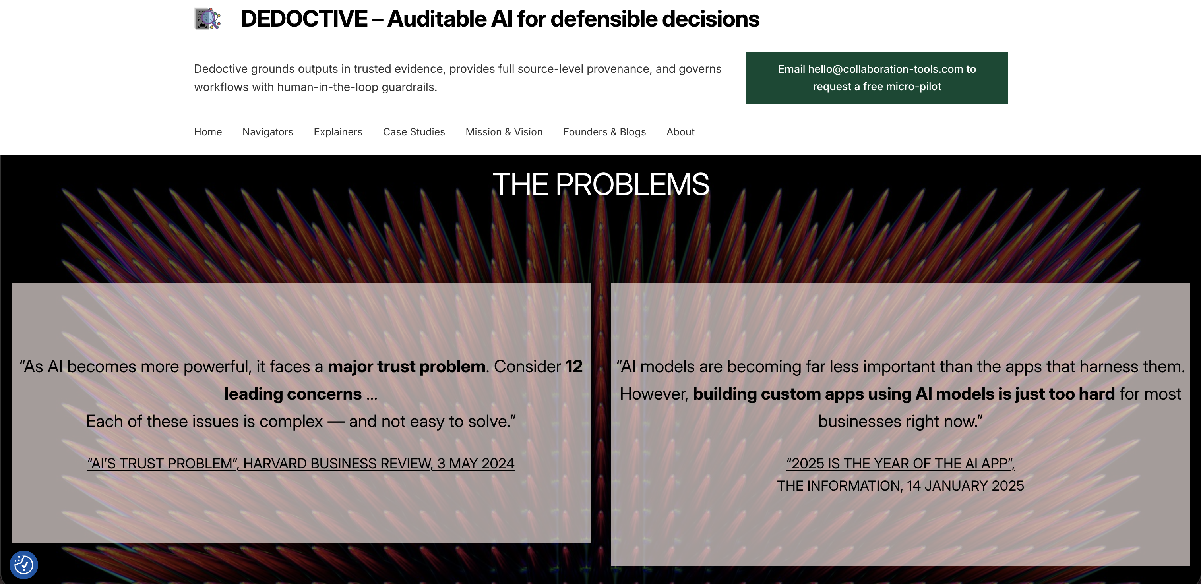Open the Harvard Business Review article link

[x=301, y=463]
